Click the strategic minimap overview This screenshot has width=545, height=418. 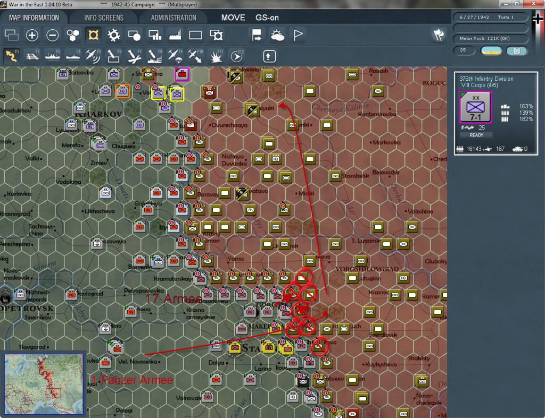coord(44,383)
